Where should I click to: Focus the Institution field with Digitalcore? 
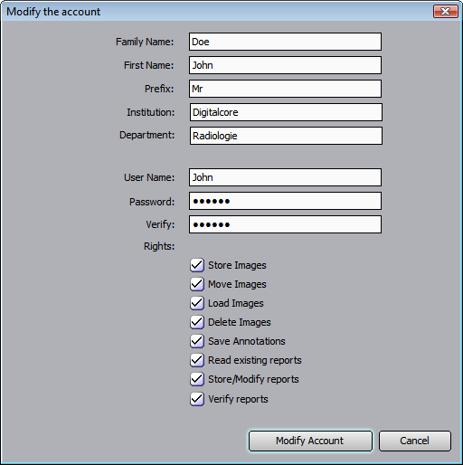click(x=286, y=112)
